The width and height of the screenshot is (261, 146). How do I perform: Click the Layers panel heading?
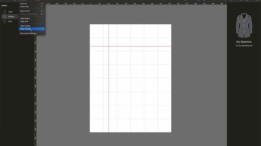pos(4,5)
